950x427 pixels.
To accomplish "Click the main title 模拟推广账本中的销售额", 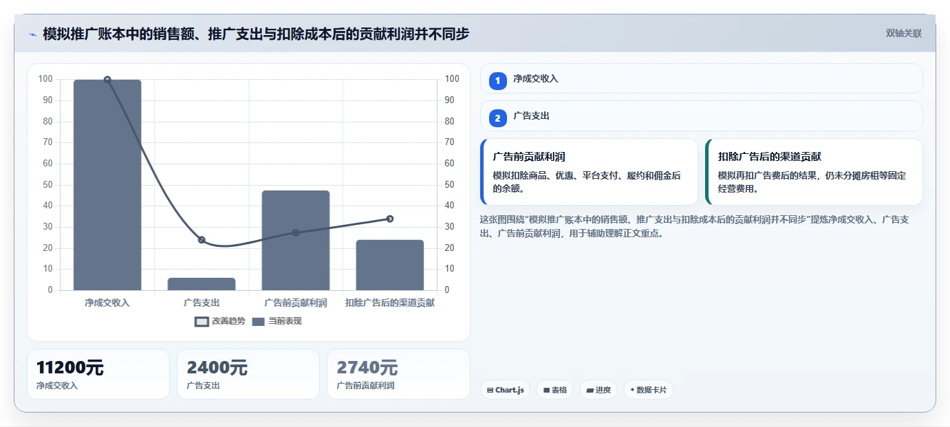I will click(x=256, y=34).
